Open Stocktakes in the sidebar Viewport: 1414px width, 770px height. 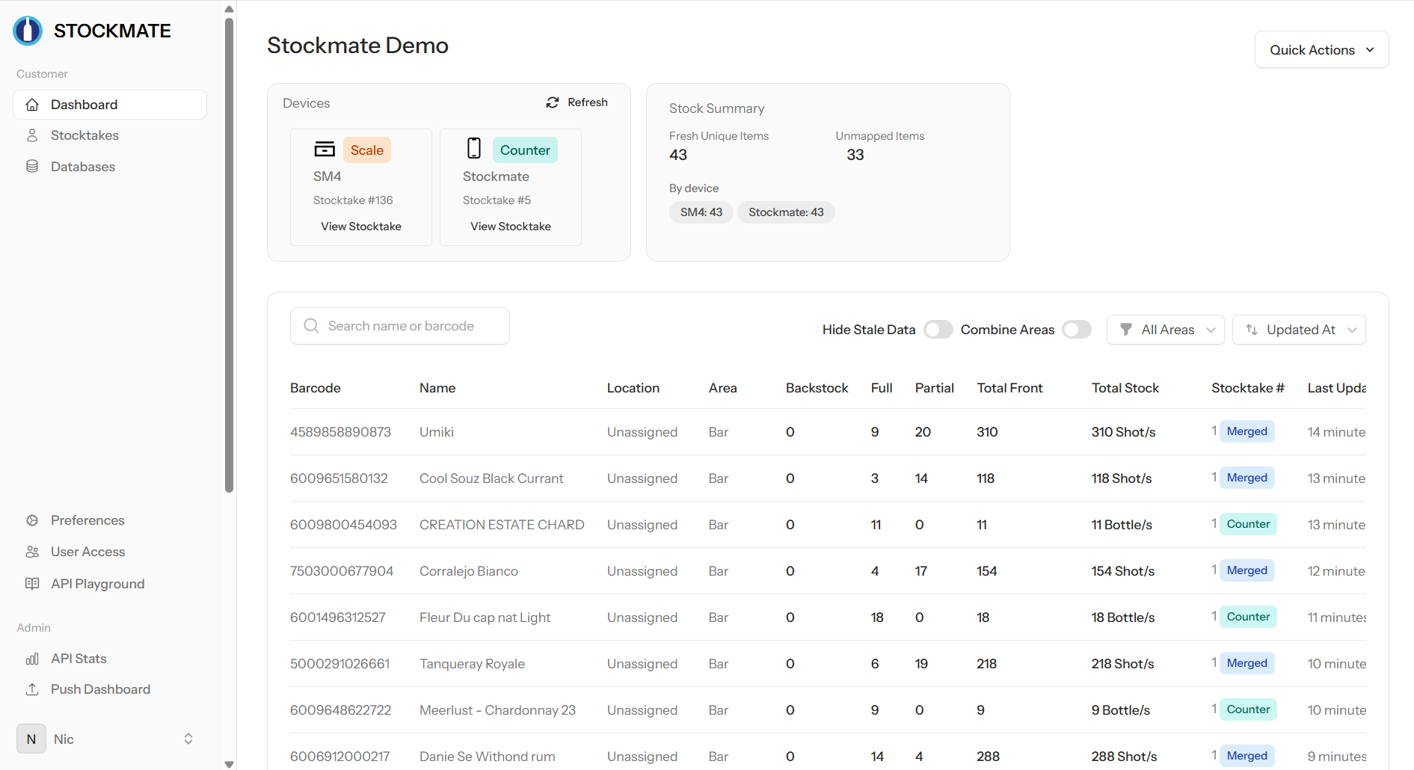click(110, 135)
